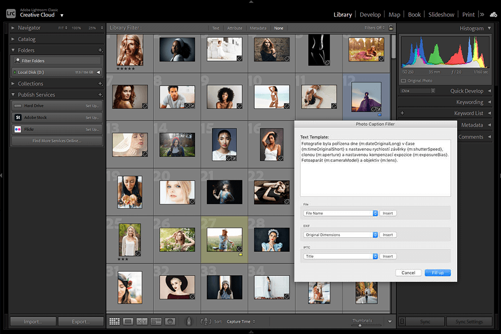501x334 pixels.
Task: Open the Capture Time sort dropdown
Action: (x=241, y=321)
